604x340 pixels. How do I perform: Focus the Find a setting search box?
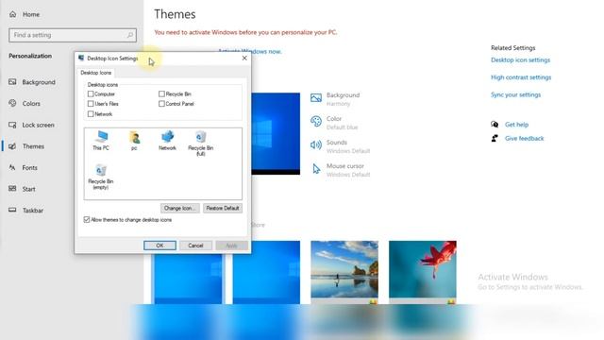(x=73, y=35)
